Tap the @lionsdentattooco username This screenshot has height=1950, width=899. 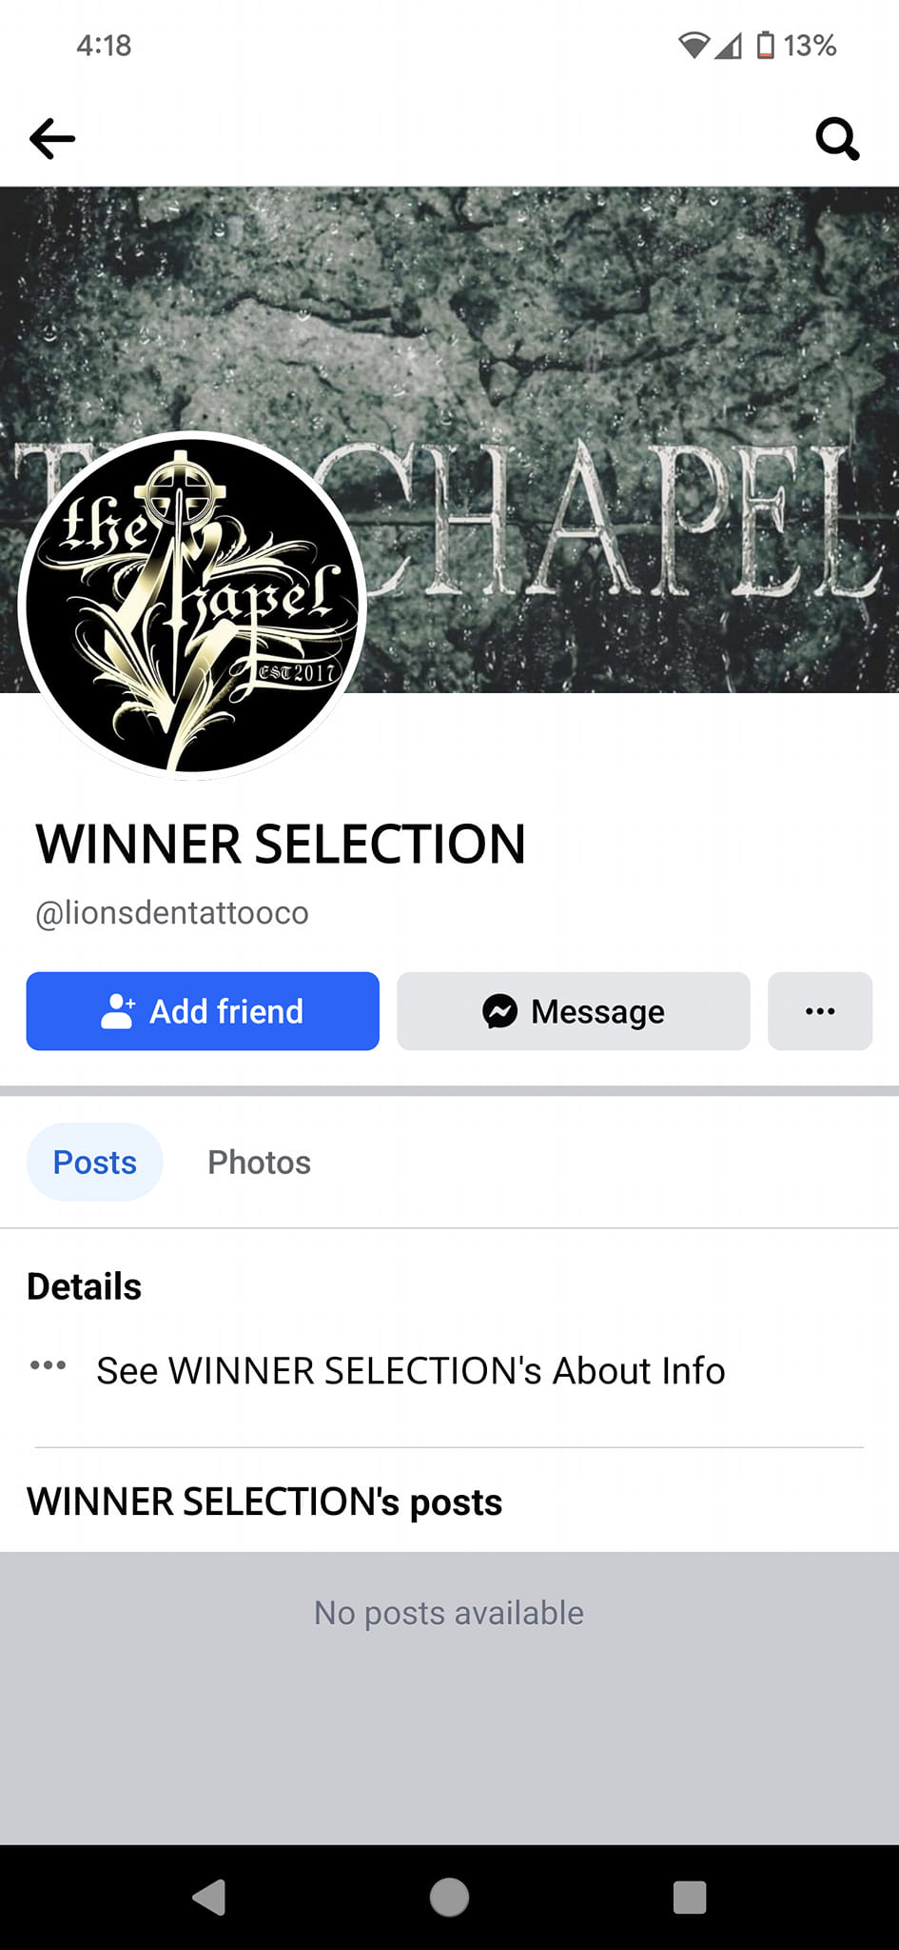click(172, 912)
